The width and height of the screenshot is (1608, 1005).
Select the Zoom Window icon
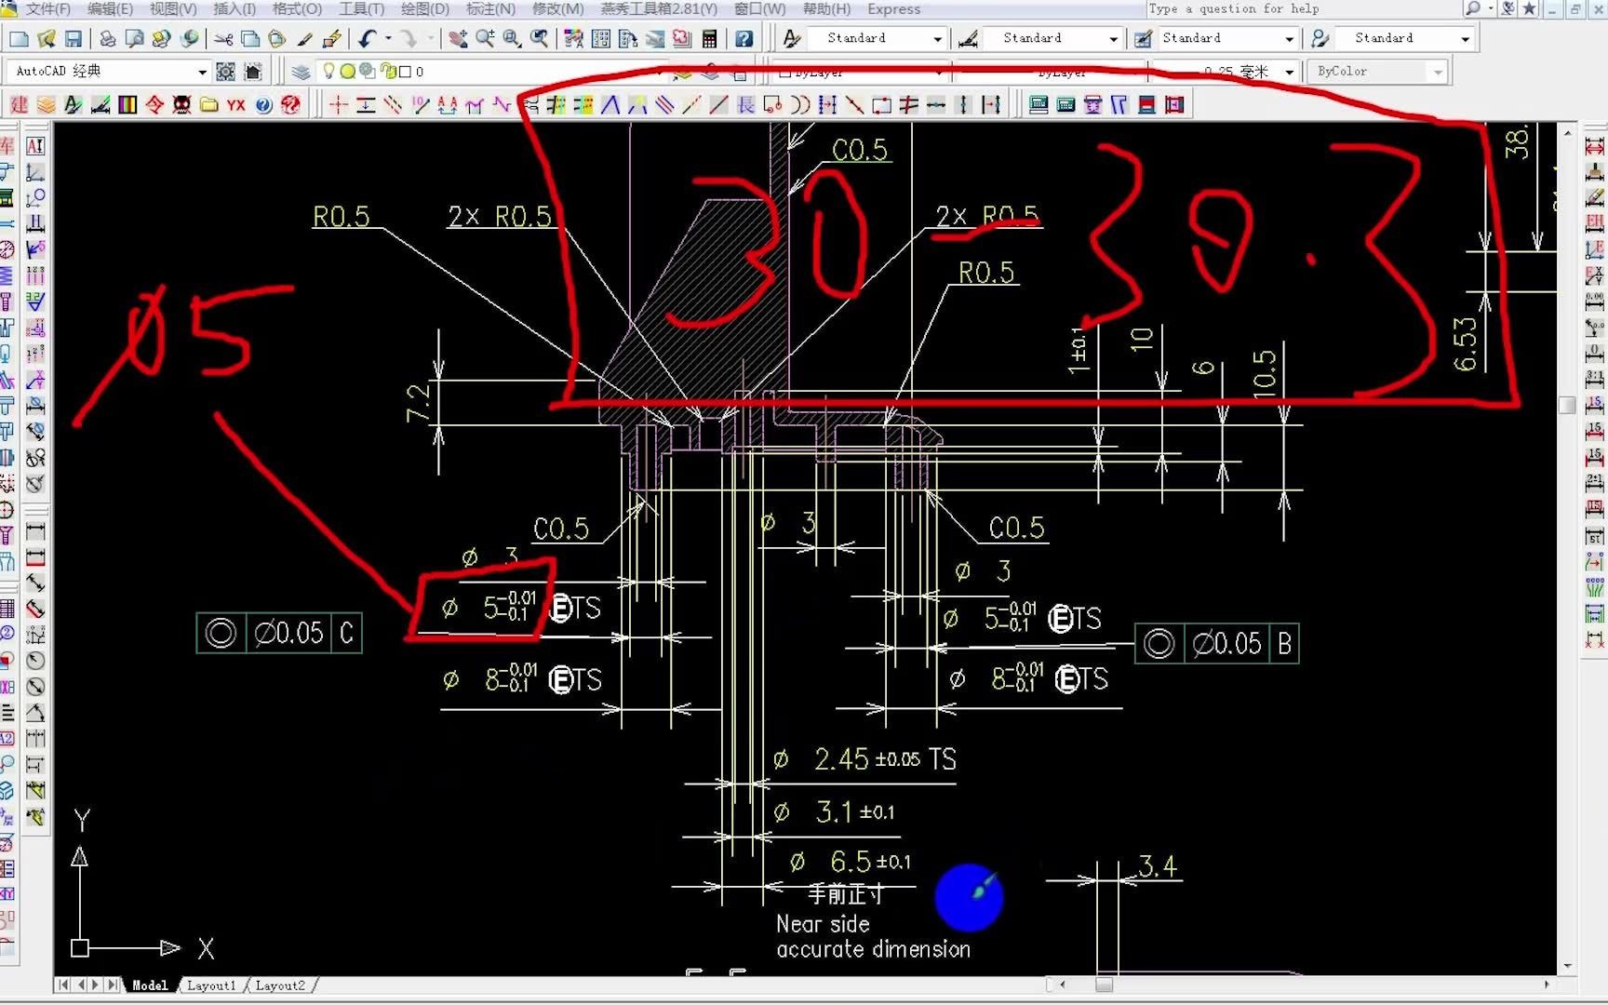pos(512,38)
